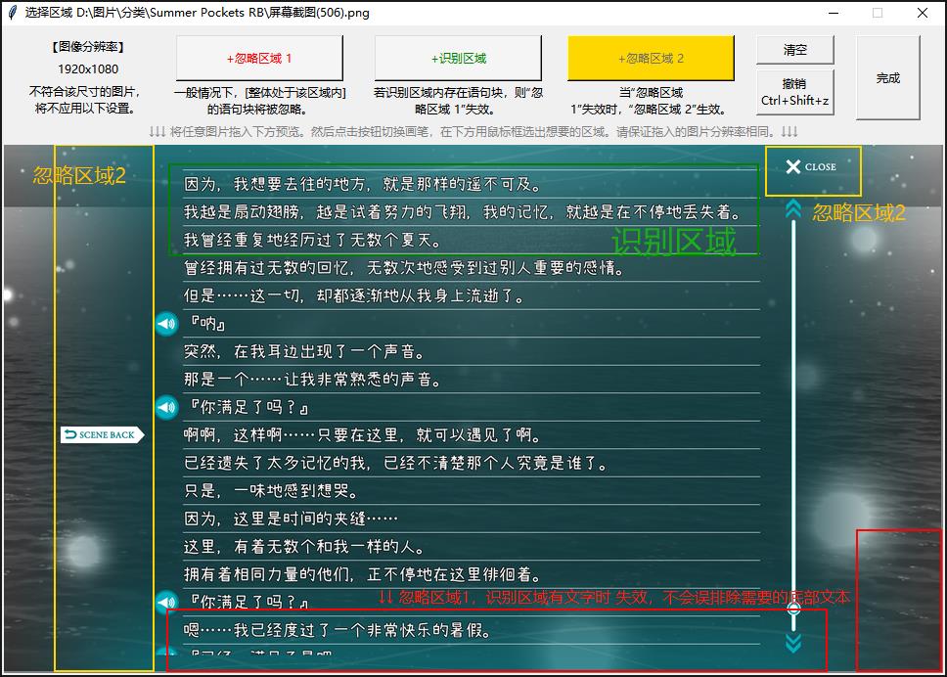Undo last region with 撤销 button
This screenshot has height=677, width=947.
pyautogui.click(x=794, y=92)
